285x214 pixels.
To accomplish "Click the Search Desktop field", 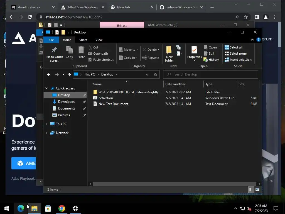I will [x=210, y=74].
